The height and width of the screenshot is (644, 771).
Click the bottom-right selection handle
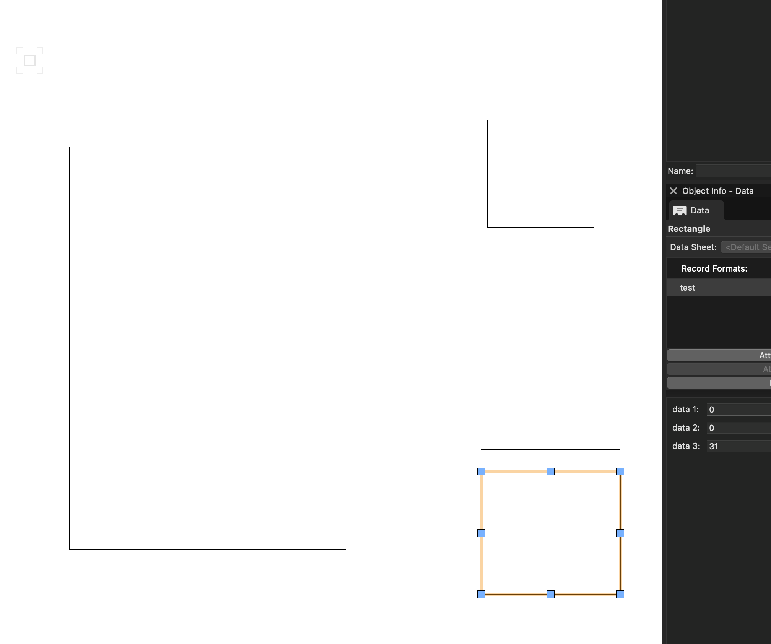[620, 594]
